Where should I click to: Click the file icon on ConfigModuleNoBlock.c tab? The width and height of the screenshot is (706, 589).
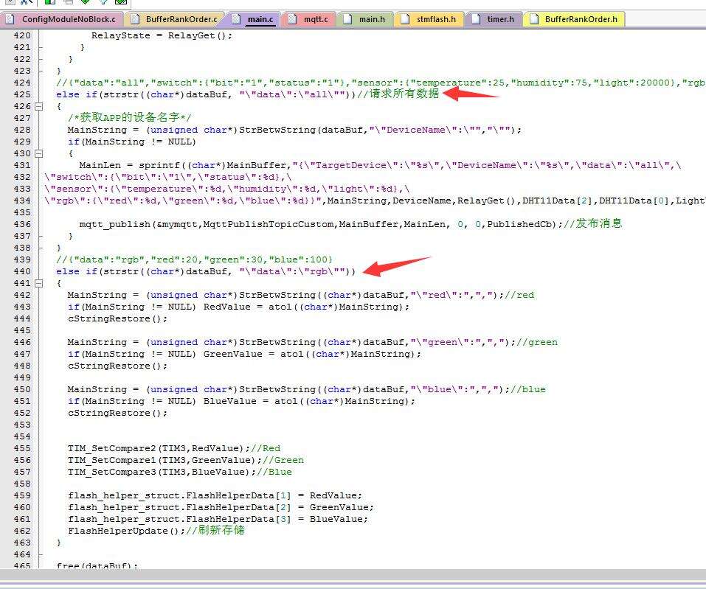pos(11,19)
